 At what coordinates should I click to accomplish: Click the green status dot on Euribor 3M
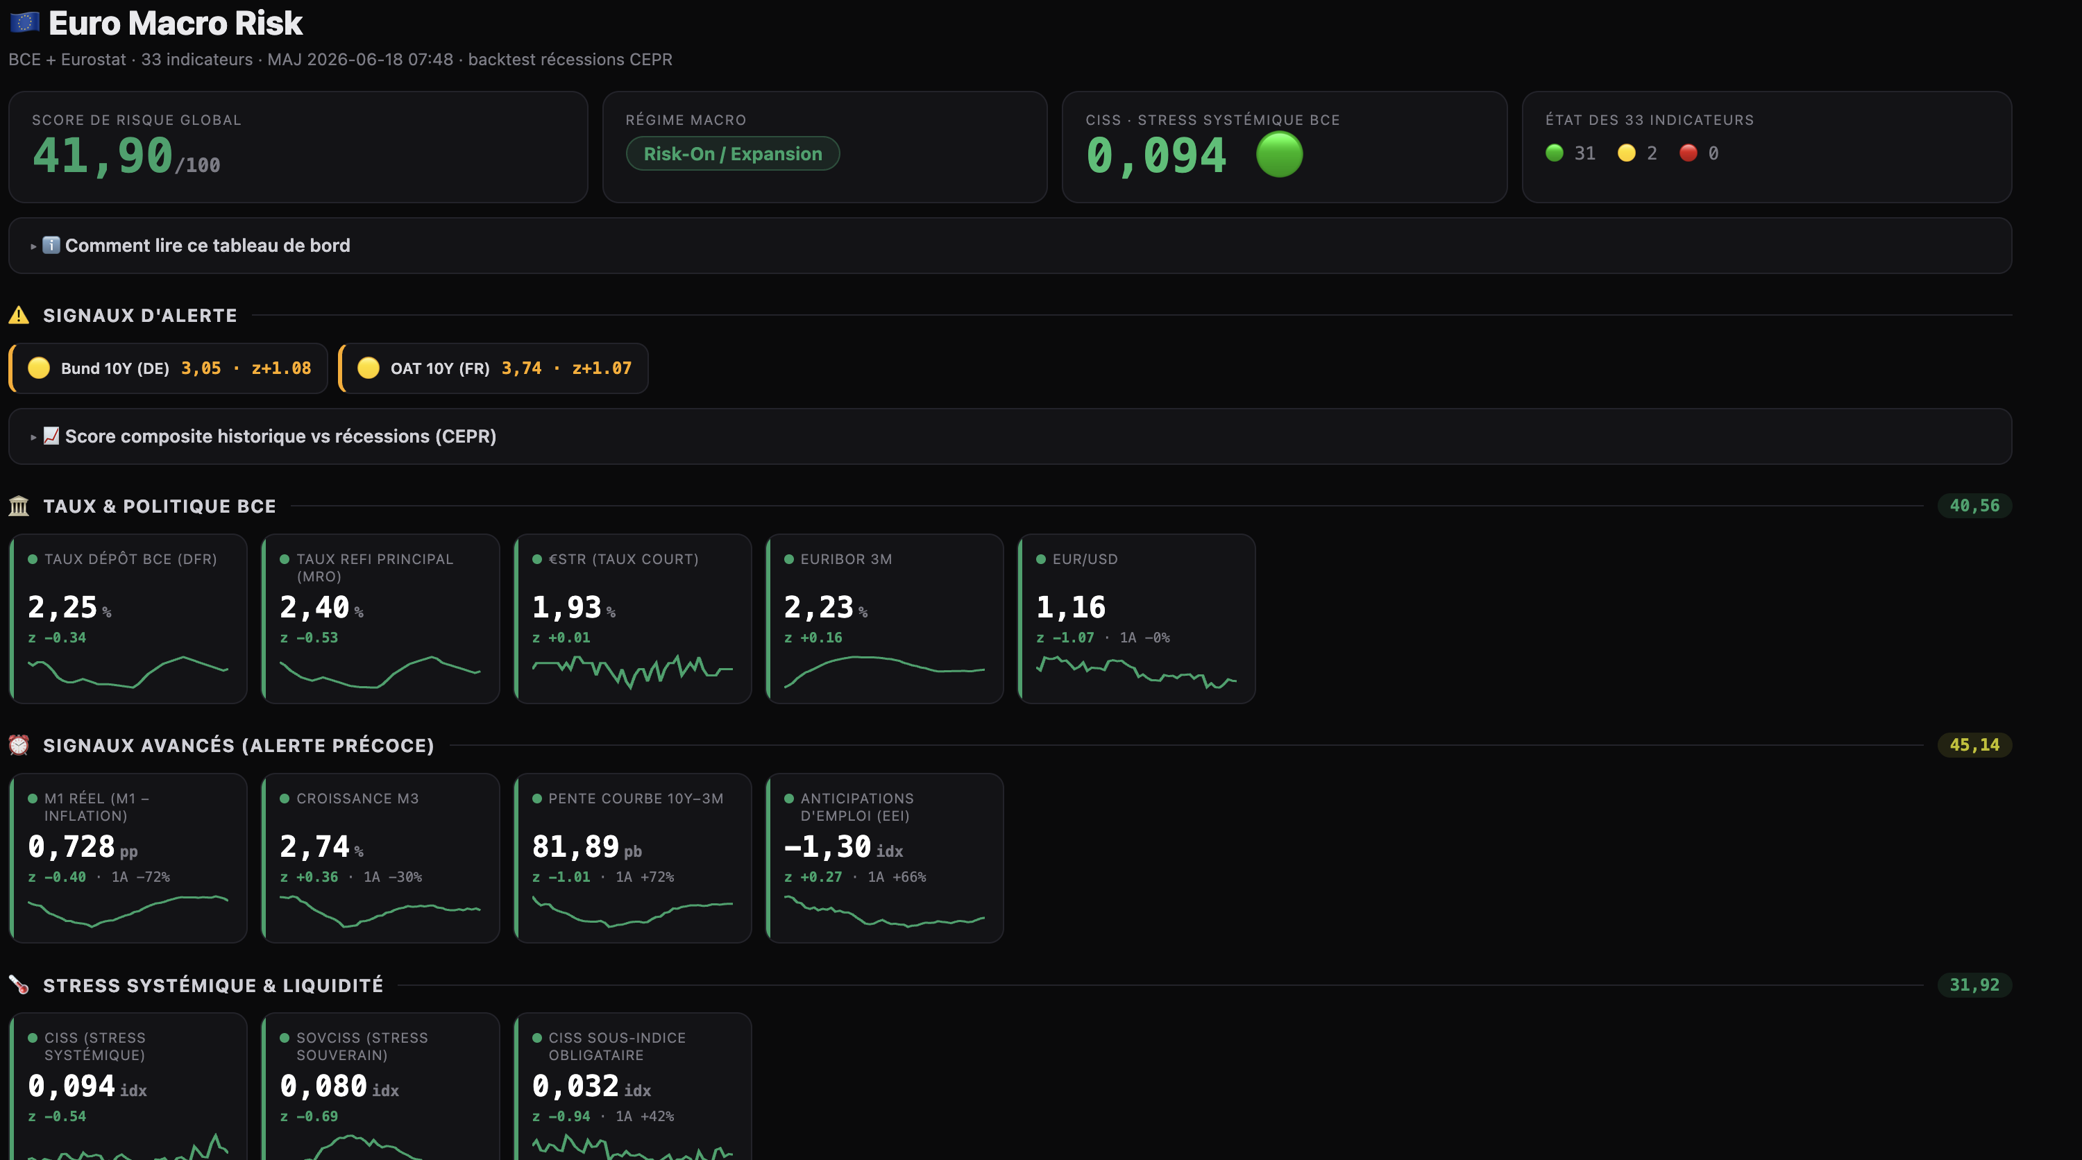(789, 559)
